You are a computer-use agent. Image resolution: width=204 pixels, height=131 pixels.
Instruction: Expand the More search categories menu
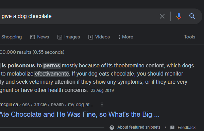coord(126,37)
